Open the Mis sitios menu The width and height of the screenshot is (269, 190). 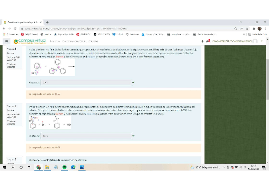coord(55,41)
